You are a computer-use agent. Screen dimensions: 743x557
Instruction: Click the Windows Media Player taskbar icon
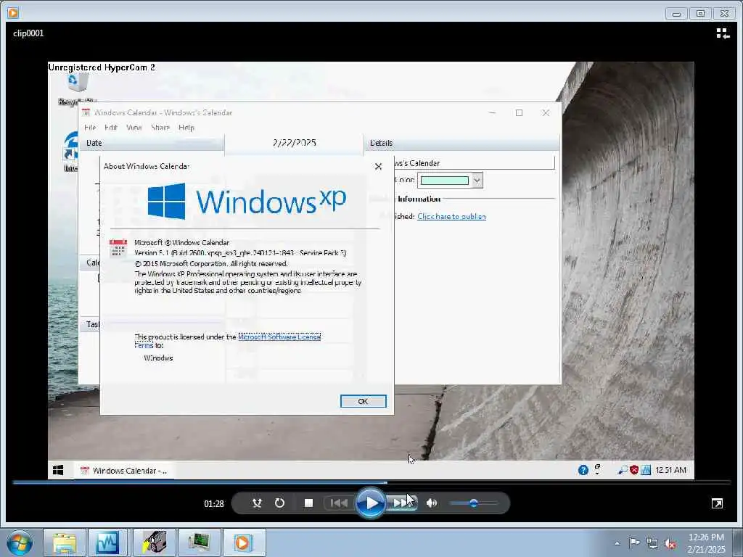[244, 542]
